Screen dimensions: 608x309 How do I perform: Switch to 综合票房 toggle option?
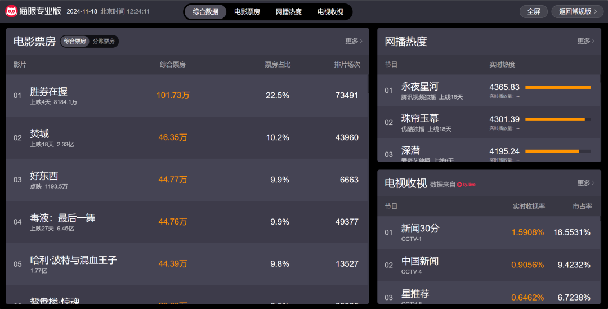75,42
